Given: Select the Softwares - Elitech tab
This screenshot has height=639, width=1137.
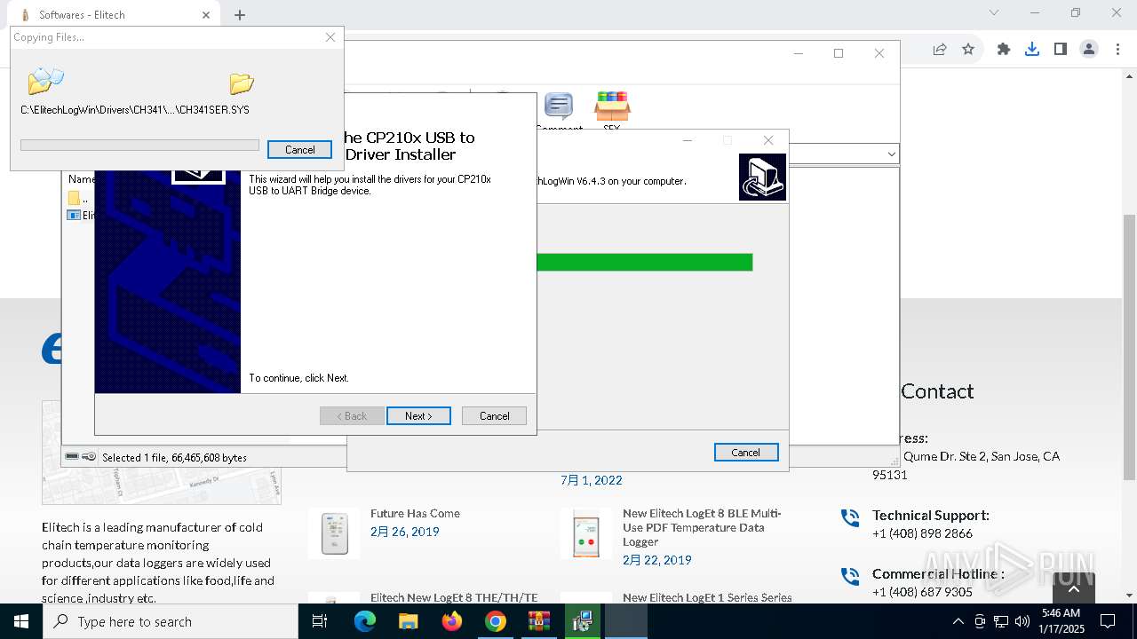Looking at the screenshot, I should pyautogui.click(x=112, y=15).
